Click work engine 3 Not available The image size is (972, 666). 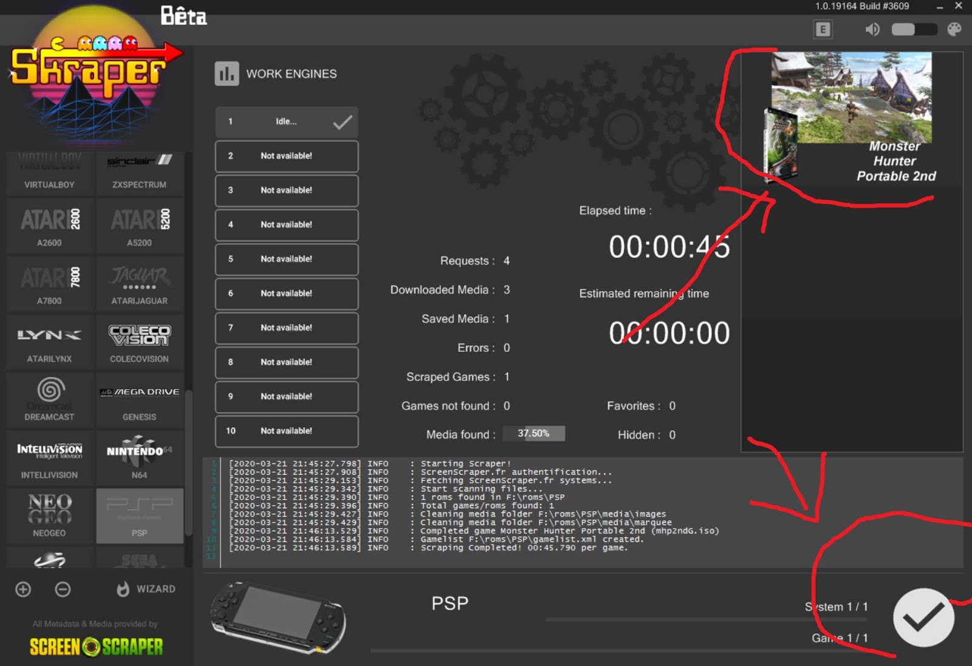[x=287, y=190]
